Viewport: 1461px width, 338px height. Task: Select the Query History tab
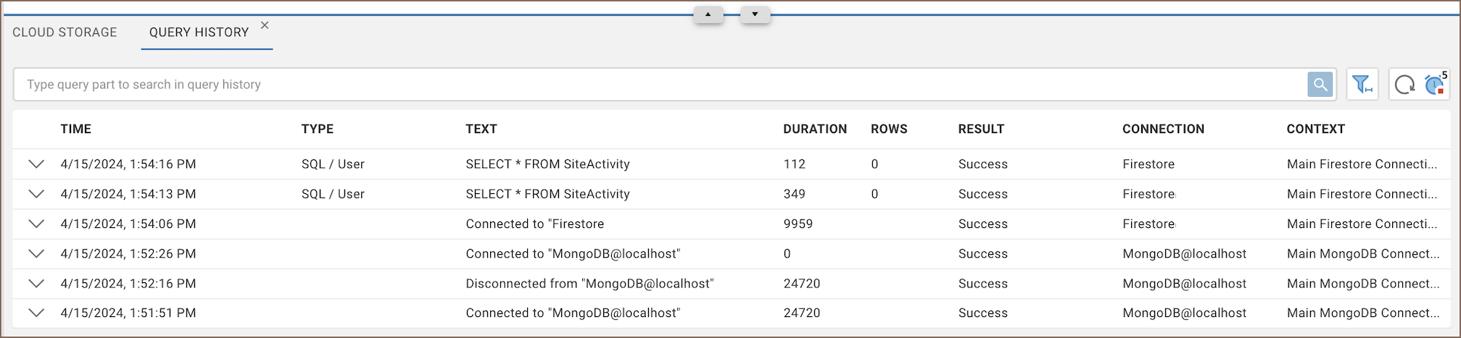tap(199, 33)
